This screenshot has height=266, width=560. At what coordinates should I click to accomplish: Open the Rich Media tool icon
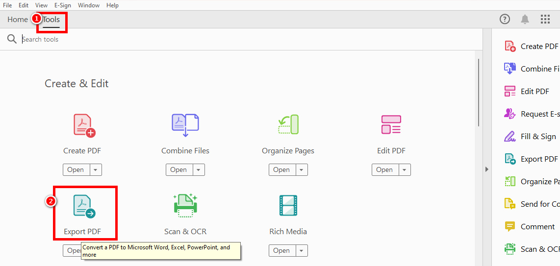[x=288, y=206]
